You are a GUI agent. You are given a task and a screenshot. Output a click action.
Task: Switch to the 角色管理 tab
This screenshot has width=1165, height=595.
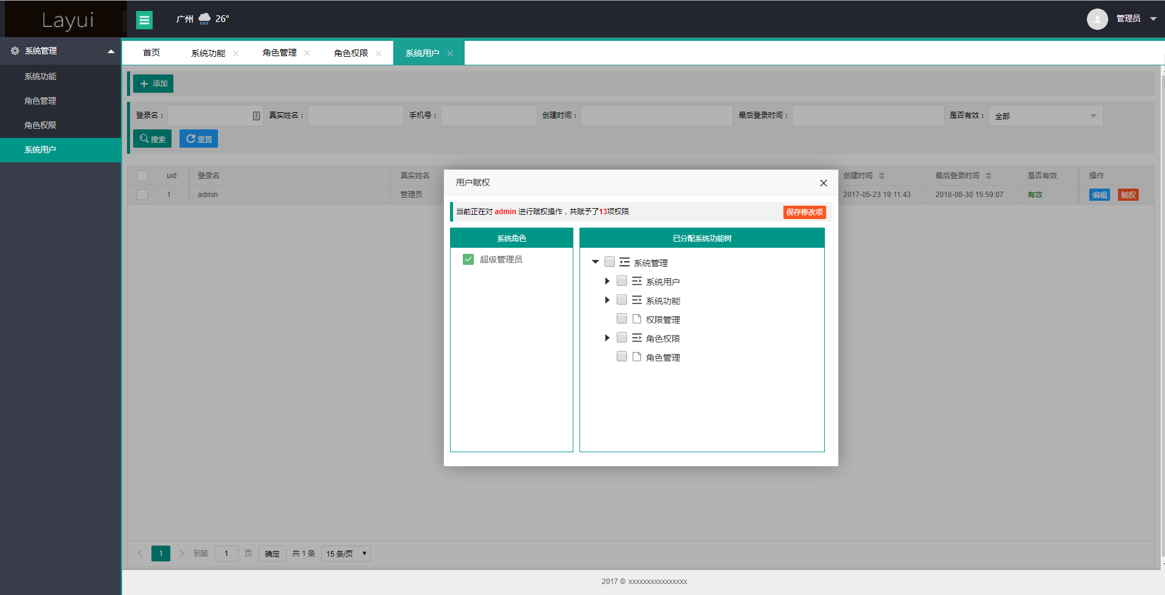tap(280, 52)
